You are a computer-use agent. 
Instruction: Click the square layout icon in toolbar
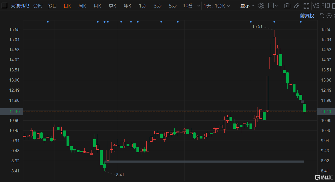(271, 6)
